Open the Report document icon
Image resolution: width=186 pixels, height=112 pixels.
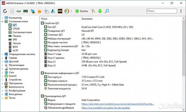(12, 11)
